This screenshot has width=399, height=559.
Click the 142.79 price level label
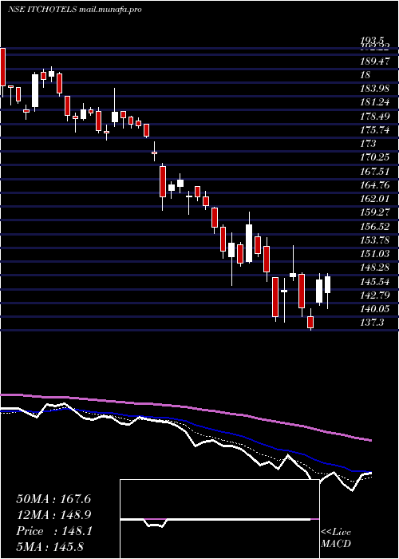pyautogui.click(x=375, y=295)
